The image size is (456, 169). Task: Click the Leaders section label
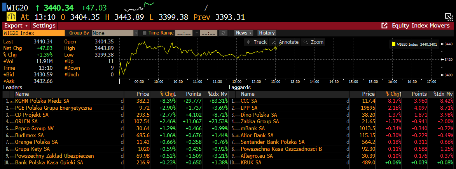pyautogui.click(x=12, y=87)
